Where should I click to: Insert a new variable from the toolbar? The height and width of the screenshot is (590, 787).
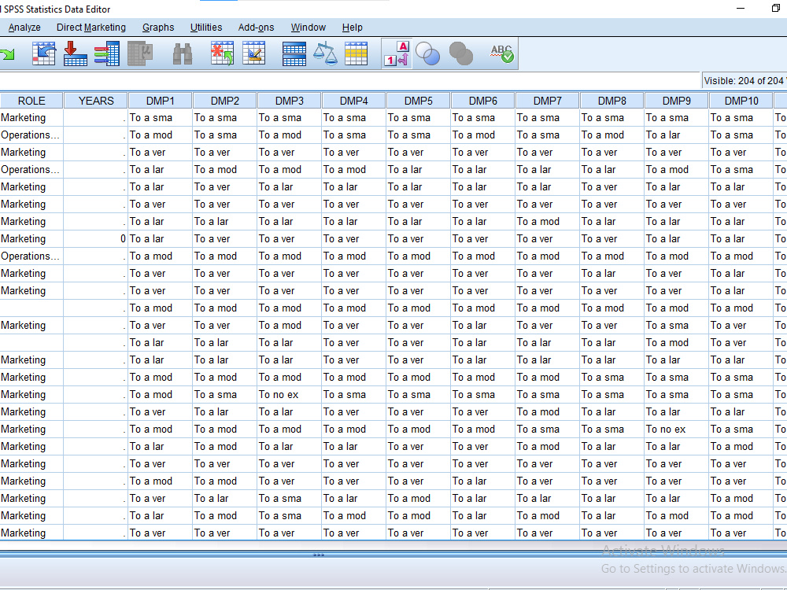click(x=253, y=54)
